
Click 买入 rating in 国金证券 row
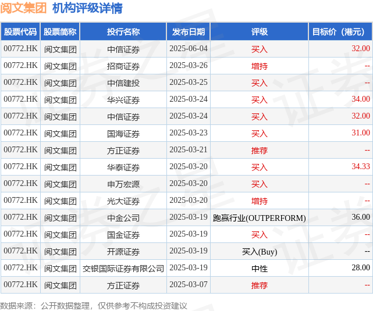260,235
